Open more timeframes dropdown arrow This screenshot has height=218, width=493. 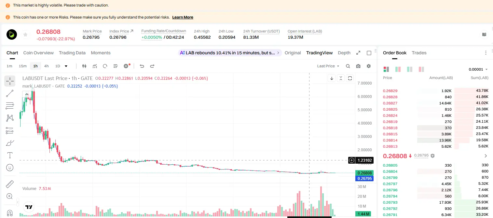66,66
